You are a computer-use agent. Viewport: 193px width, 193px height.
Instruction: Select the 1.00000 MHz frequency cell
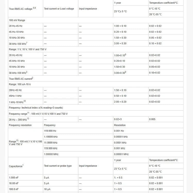(x=51, y=154)
